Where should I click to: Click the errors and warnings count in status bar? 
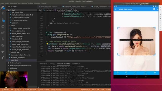pyautogui.click(x=18, y=90)
